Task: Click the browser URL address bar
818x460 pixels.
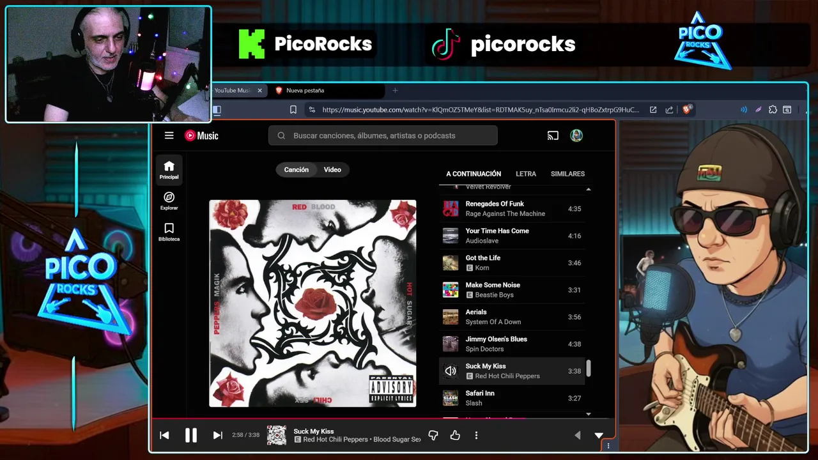Action: 479,110
